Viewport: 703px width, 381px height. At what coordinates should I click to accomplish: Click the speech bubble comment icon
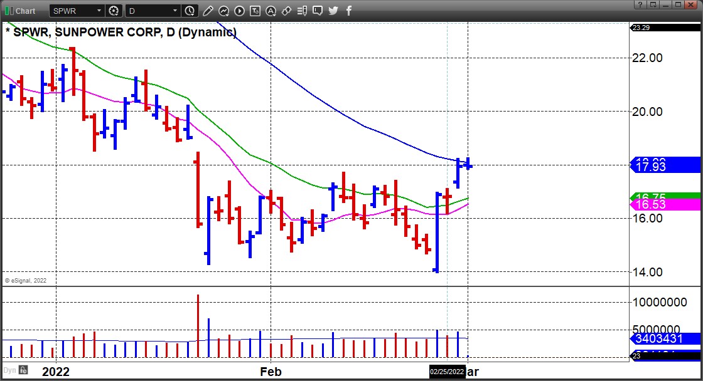(x=318, y=11)
